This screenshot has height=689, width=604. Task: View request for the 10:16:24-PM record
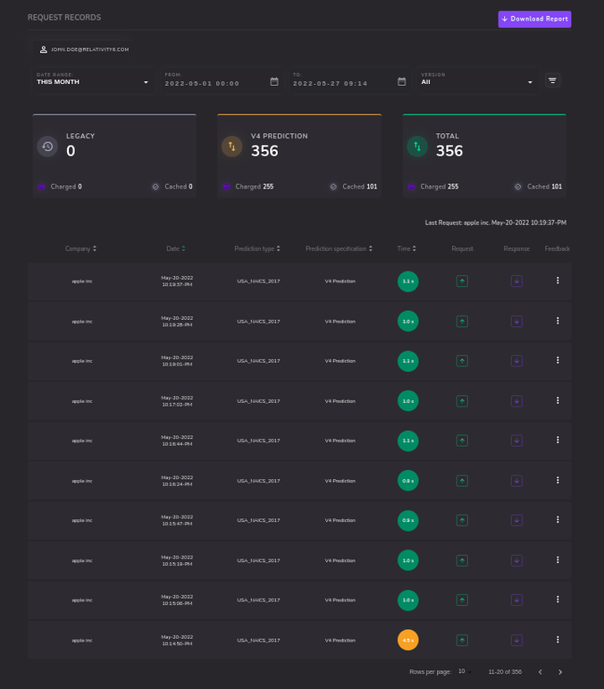click(x=462, y=481)
